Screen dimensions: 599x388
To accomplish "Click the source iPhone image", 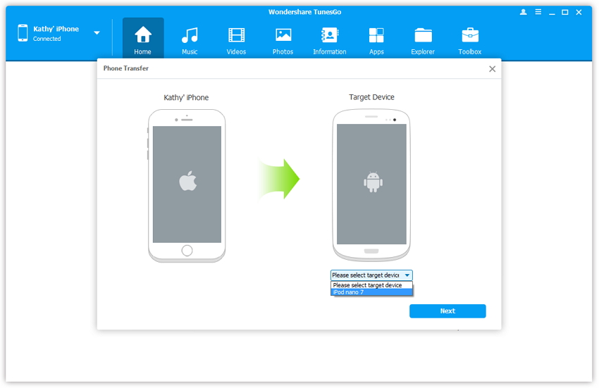I will pos(187,185).
